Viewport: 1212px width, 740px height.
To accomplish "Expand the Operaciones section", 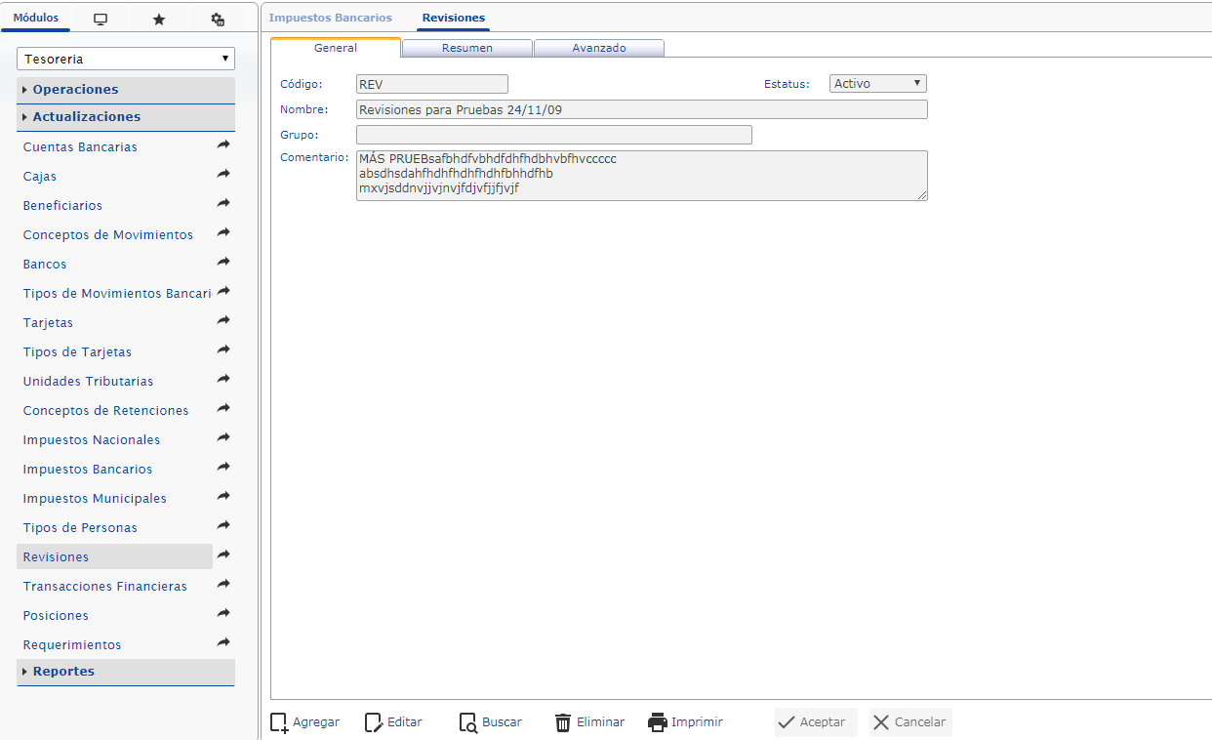I will [75, 90].
